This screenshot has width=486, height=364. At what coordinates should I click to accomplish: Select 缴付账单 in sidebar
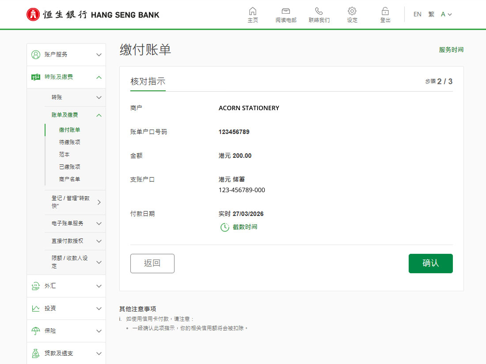point(70,130)
